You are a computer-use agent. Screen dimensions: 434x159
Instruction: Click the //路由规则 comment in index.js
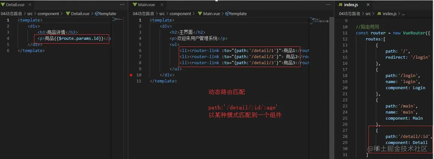[367, 27]
